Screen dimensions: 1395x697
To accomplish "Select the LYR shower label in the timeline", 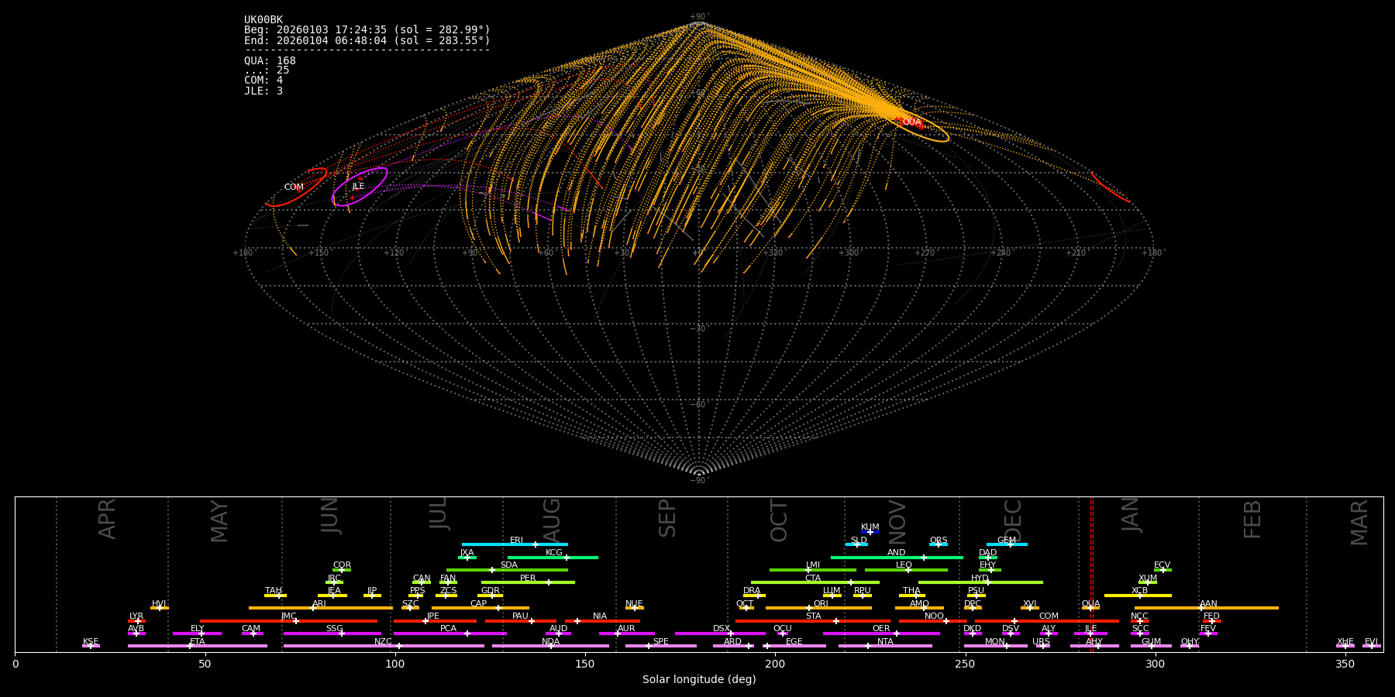I will click(x=136, y=616).
